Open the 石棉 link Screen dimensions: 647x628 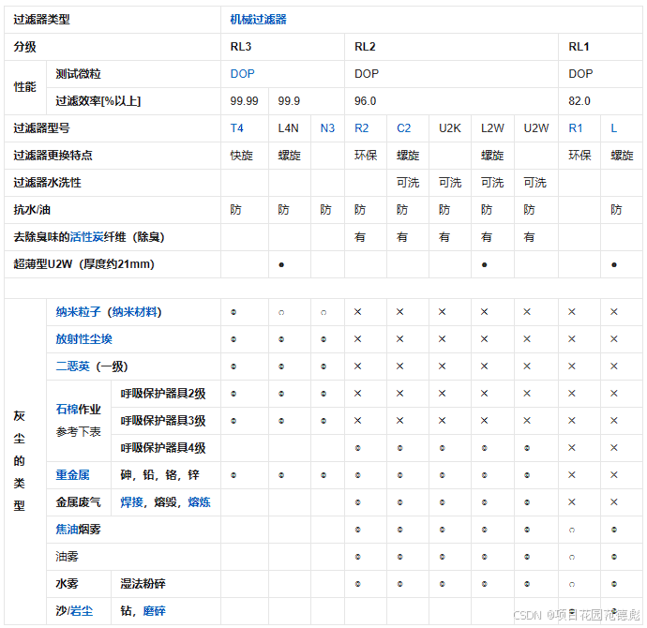click(x=67, y=409)
